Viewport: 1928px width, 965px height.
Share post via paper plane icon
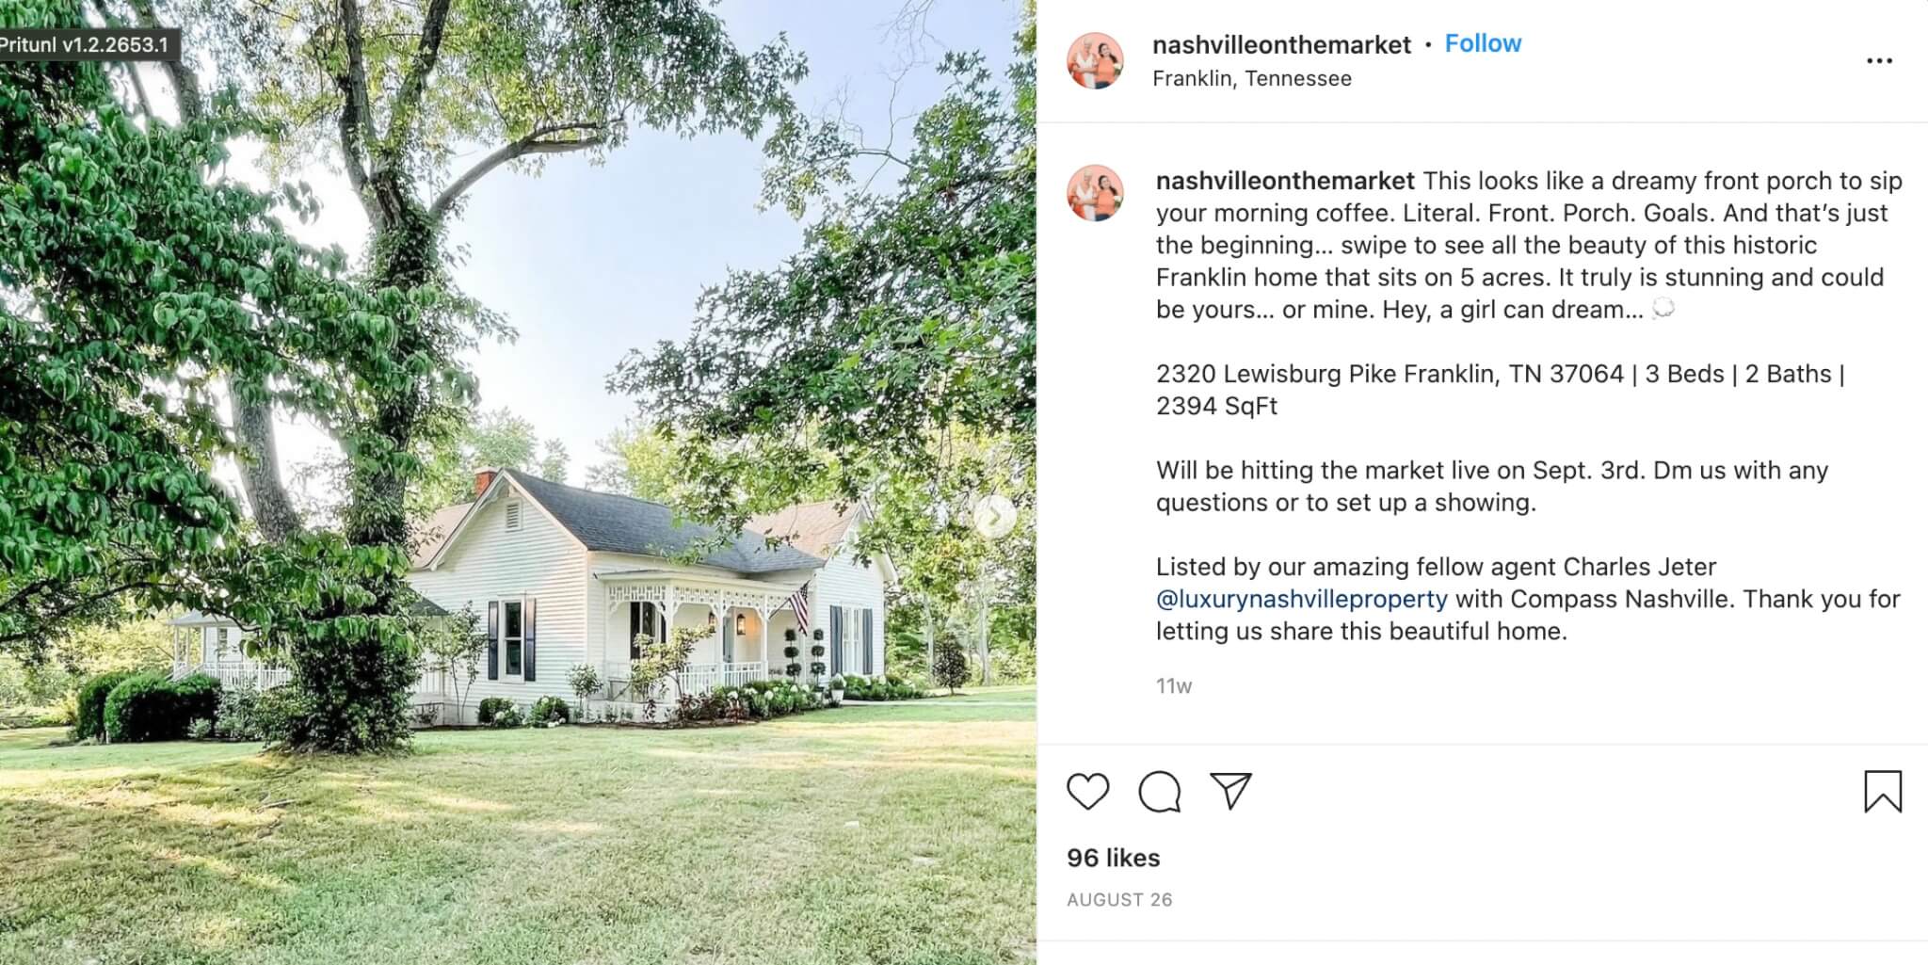coord(1230,791)
